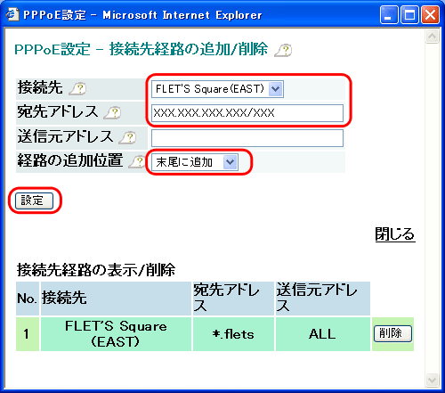Click help icon beside 宛先アドレス label
The image size is (445, 393).
(x=112, y=113)
